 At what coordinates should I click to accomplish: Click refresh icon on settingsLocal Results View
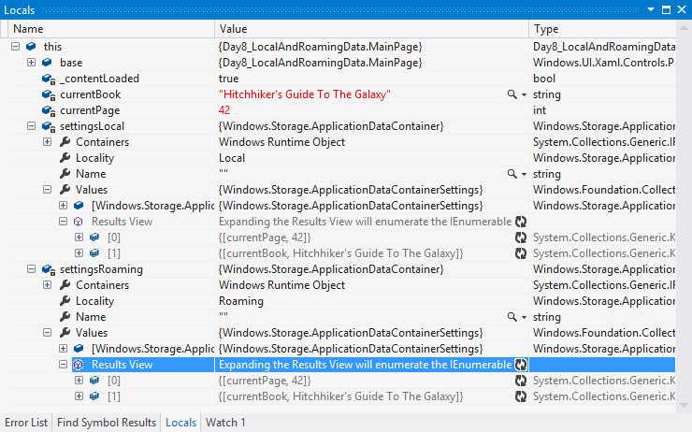pos(521,222)
